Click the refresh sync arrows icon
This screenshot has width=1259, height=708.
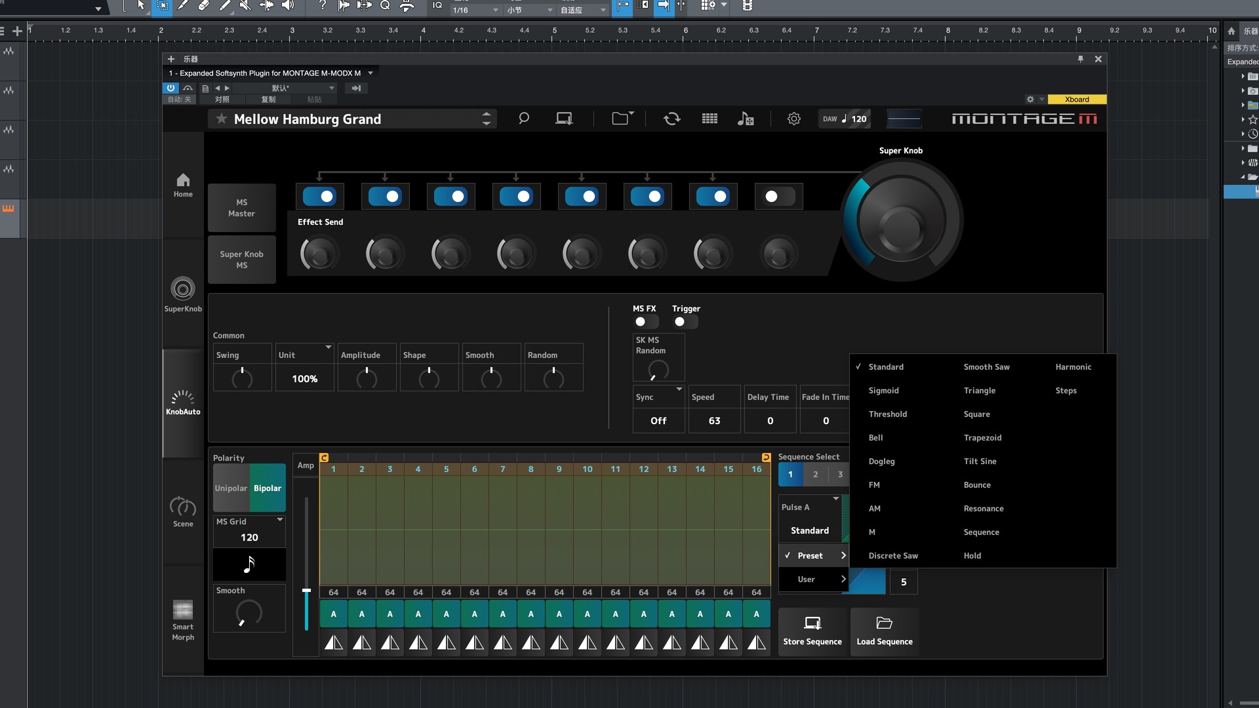tap(671, 119)
